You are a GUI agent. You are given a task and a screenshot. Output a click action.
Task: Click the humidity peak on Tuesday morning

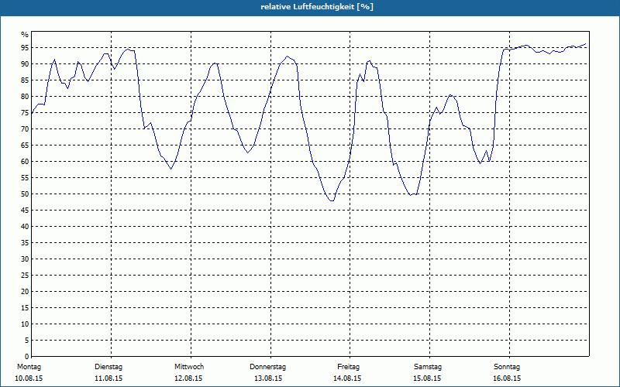(127, 50)
